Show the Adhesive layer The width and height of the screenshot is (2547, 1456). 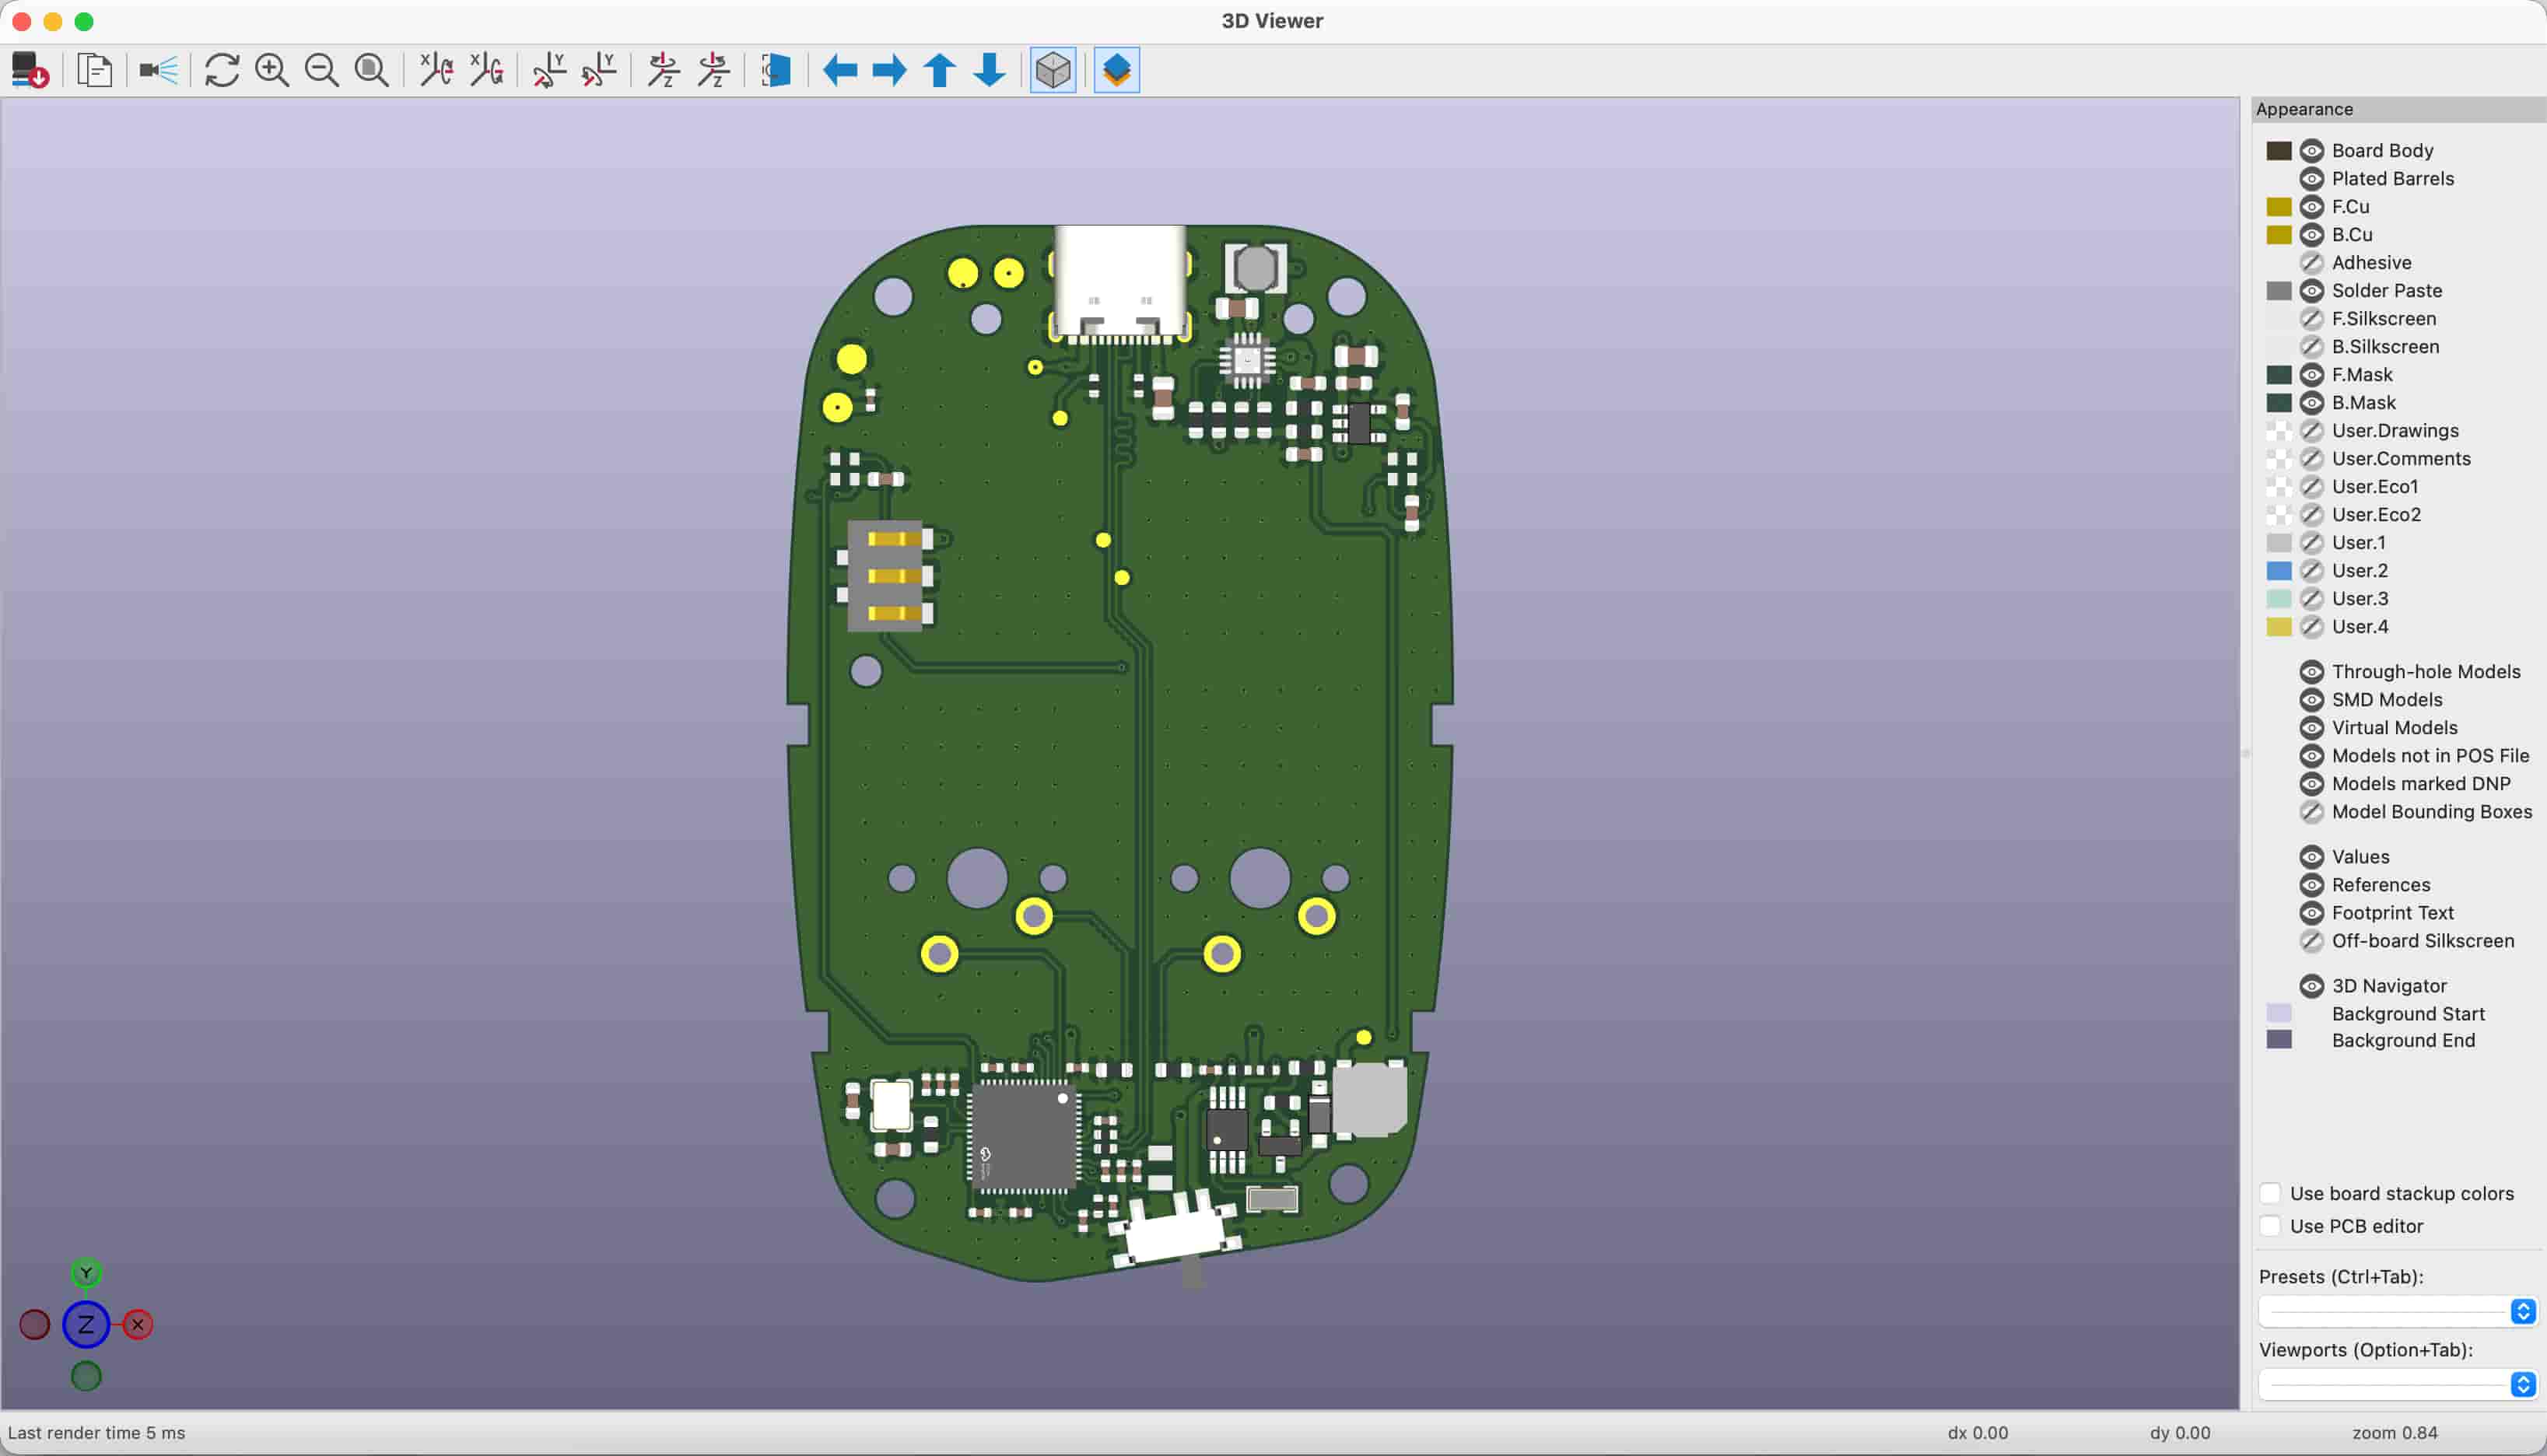point(2311,263)
